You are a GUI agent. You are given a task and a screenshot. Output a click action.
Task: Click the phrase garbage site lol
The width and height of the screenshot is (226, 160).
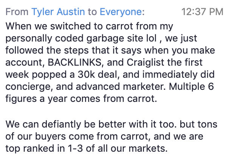tap(122, 38)
